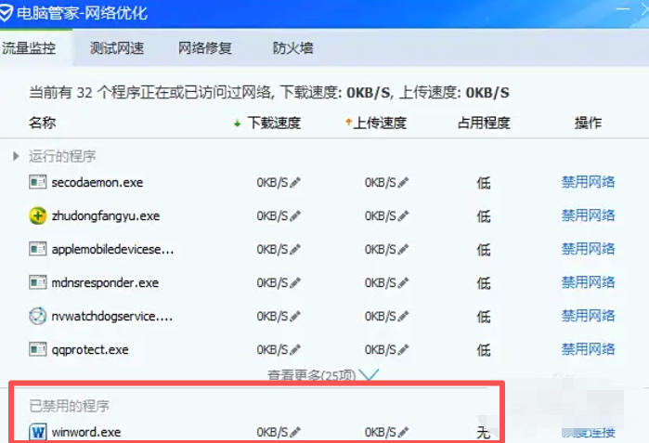Click the zhudongfangyu.exe green shield icon

pos(37,216)
